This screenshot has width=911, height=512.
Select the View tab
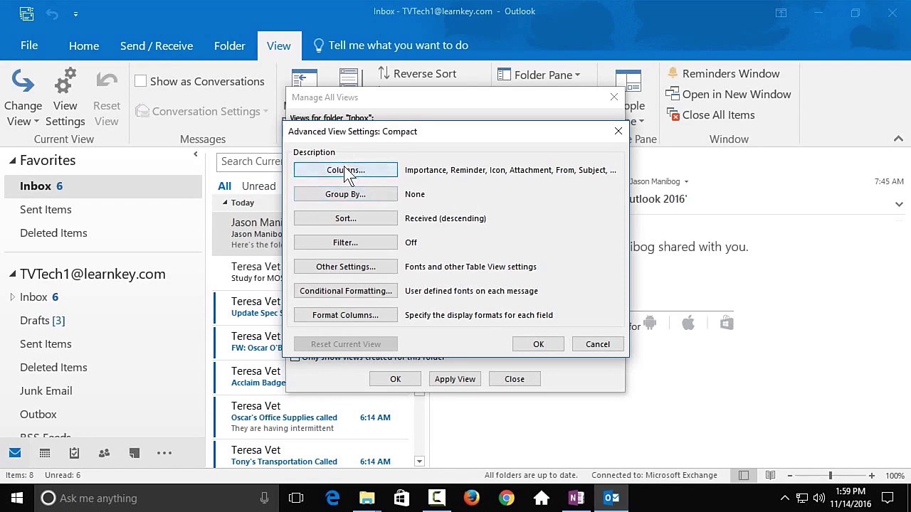(x=278, y=46)
